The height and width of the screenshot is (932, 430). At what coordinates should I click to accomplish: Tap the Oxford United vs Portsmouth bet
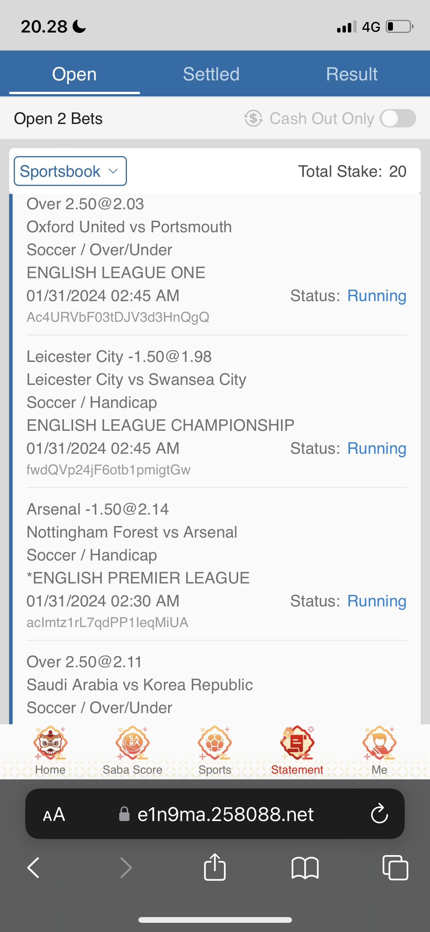point(129,227)
